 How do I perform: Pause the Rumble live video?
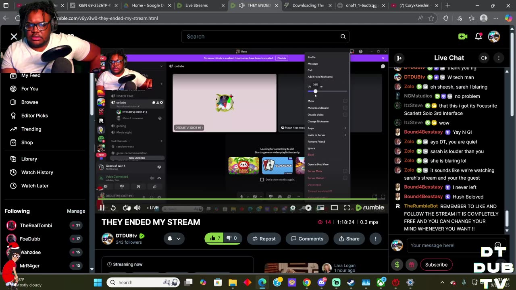point(102,208)
